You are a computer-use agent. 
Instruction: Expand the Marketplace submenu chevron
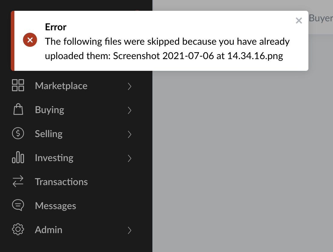pos(130,86)
